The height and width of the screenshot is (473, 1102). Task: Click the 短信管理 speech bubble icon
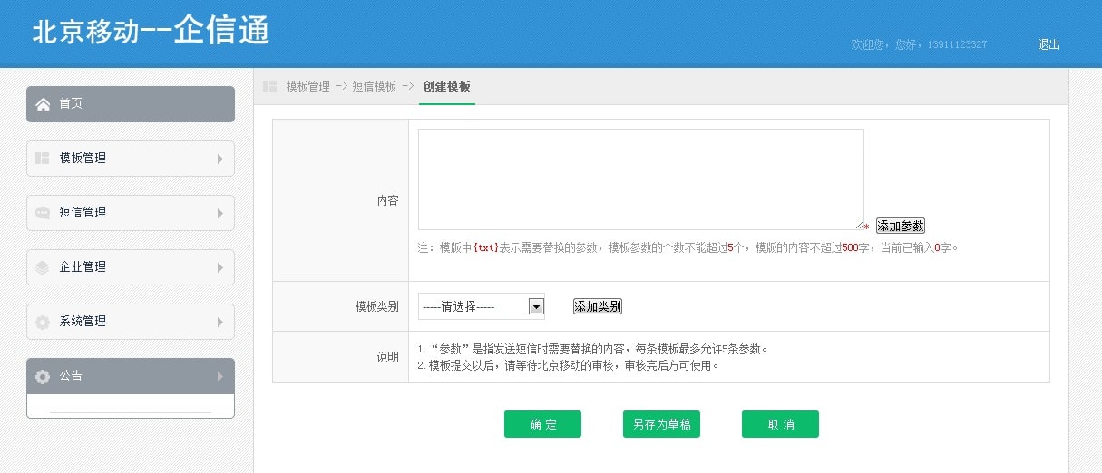coord(43,213)
